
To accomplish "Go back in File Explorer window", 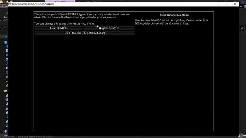I will point(3,28).
